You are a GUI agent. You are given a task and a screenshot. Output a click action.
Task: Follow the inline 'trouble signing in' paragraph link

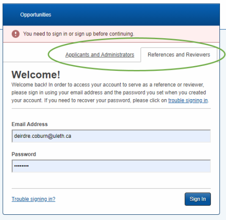188,101
